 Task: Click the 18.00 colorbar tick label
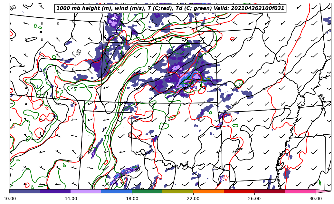pyautogui.click(x=132, y=199)
